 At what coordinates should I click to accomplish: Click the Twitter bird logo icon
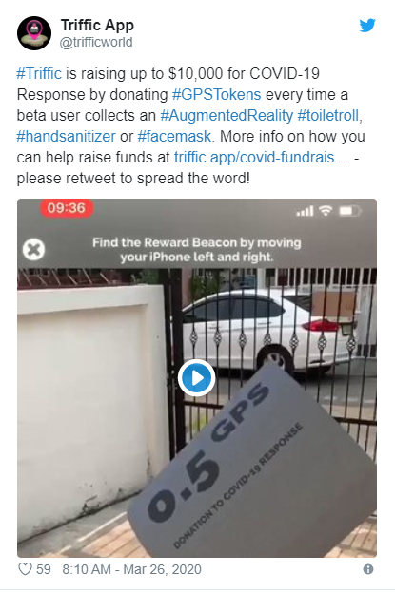tap(367, 26)
